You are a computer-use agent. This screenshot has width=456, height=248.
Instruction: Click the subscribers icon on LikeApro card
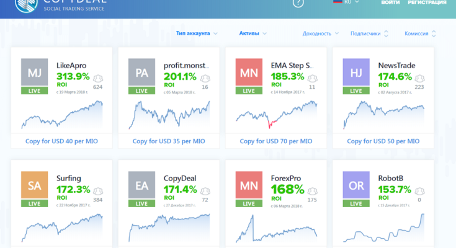pos(97,77)
